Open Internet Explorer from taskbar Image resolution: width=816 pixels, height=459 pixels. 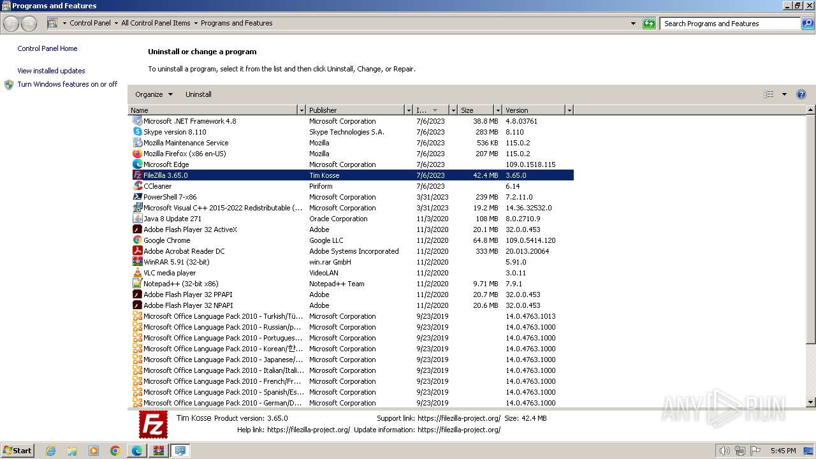click(50, 451)
